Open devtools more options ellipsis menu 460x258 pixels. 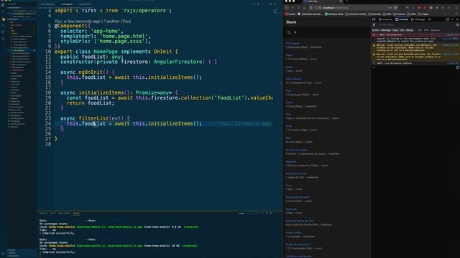pyautogui.click(x=452, y=19)
